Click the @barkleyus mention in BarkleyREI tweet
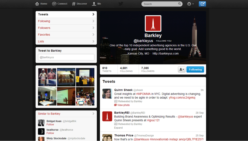Screen dimensions: 248x141 tap(185, 117)
